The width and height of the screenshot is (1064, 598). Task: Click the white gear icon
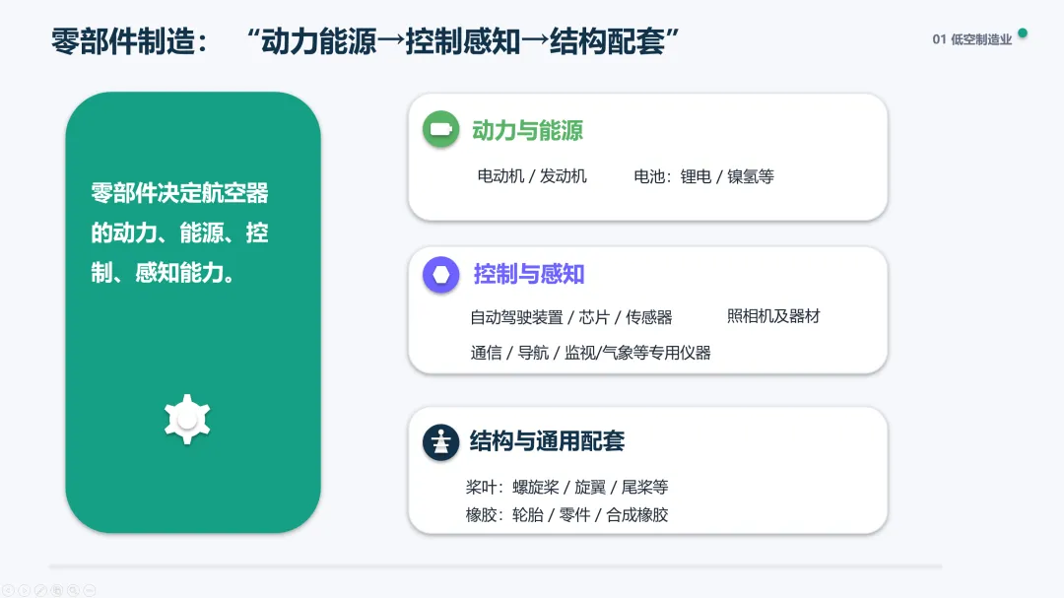187,420
